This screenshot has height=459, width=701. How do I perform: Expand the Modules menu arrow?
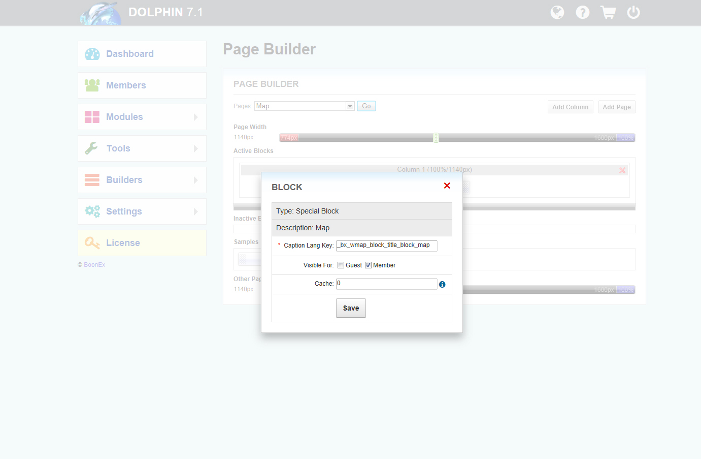196,117
